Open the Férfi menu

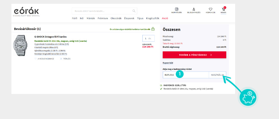click(x=75, y=18)
